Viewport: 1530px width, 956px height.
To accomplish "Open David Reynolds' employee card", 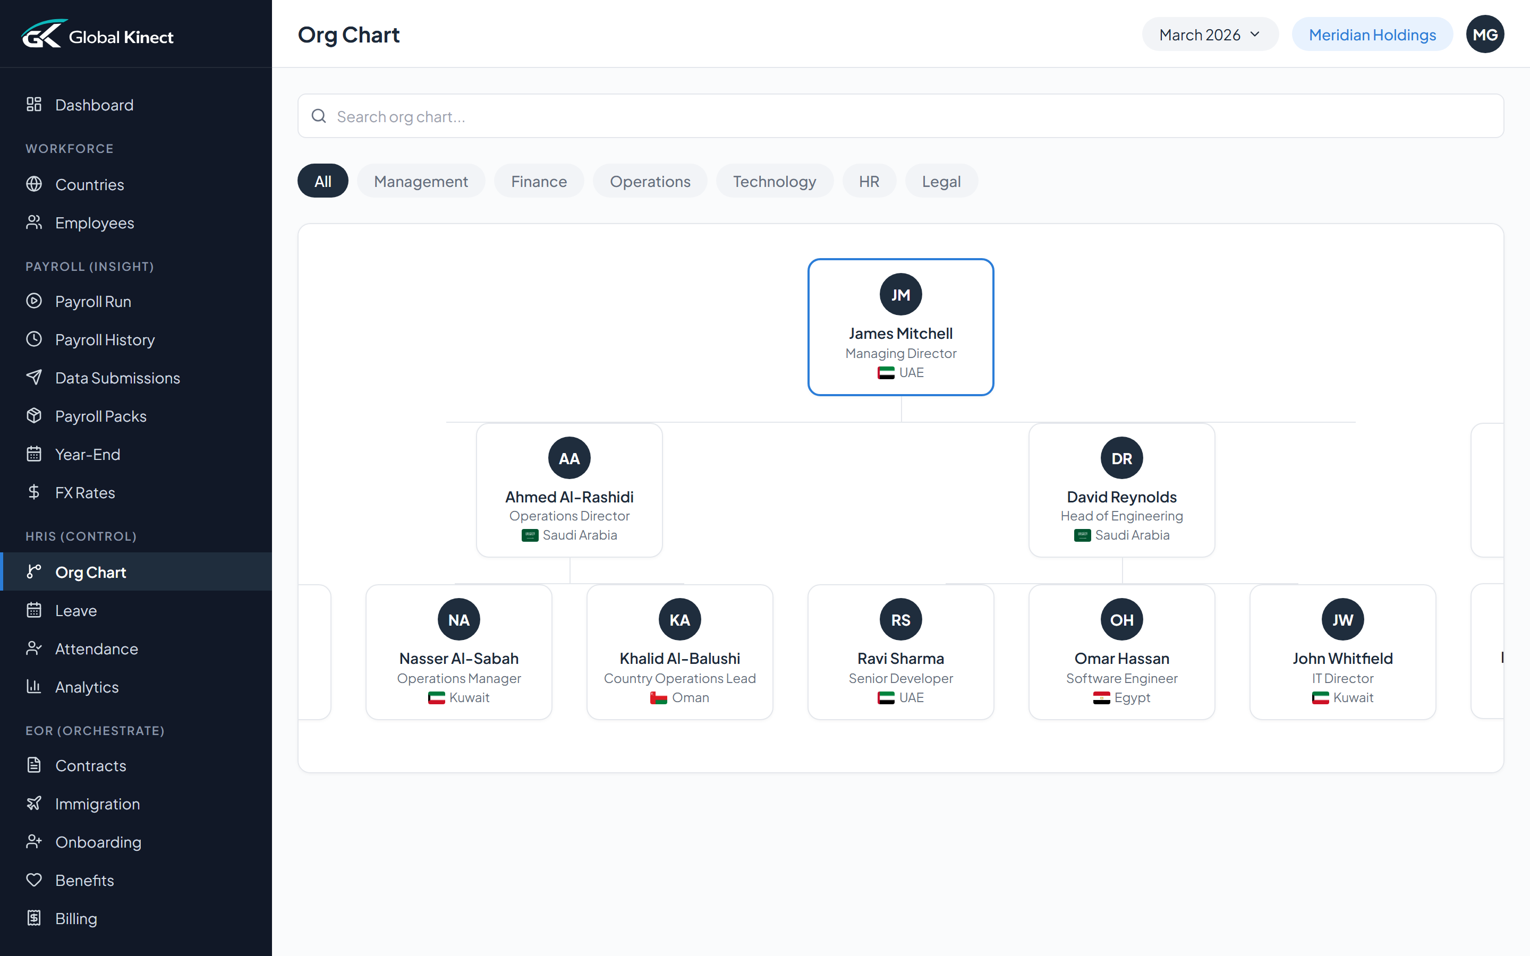I will (x=1121, y=491).
